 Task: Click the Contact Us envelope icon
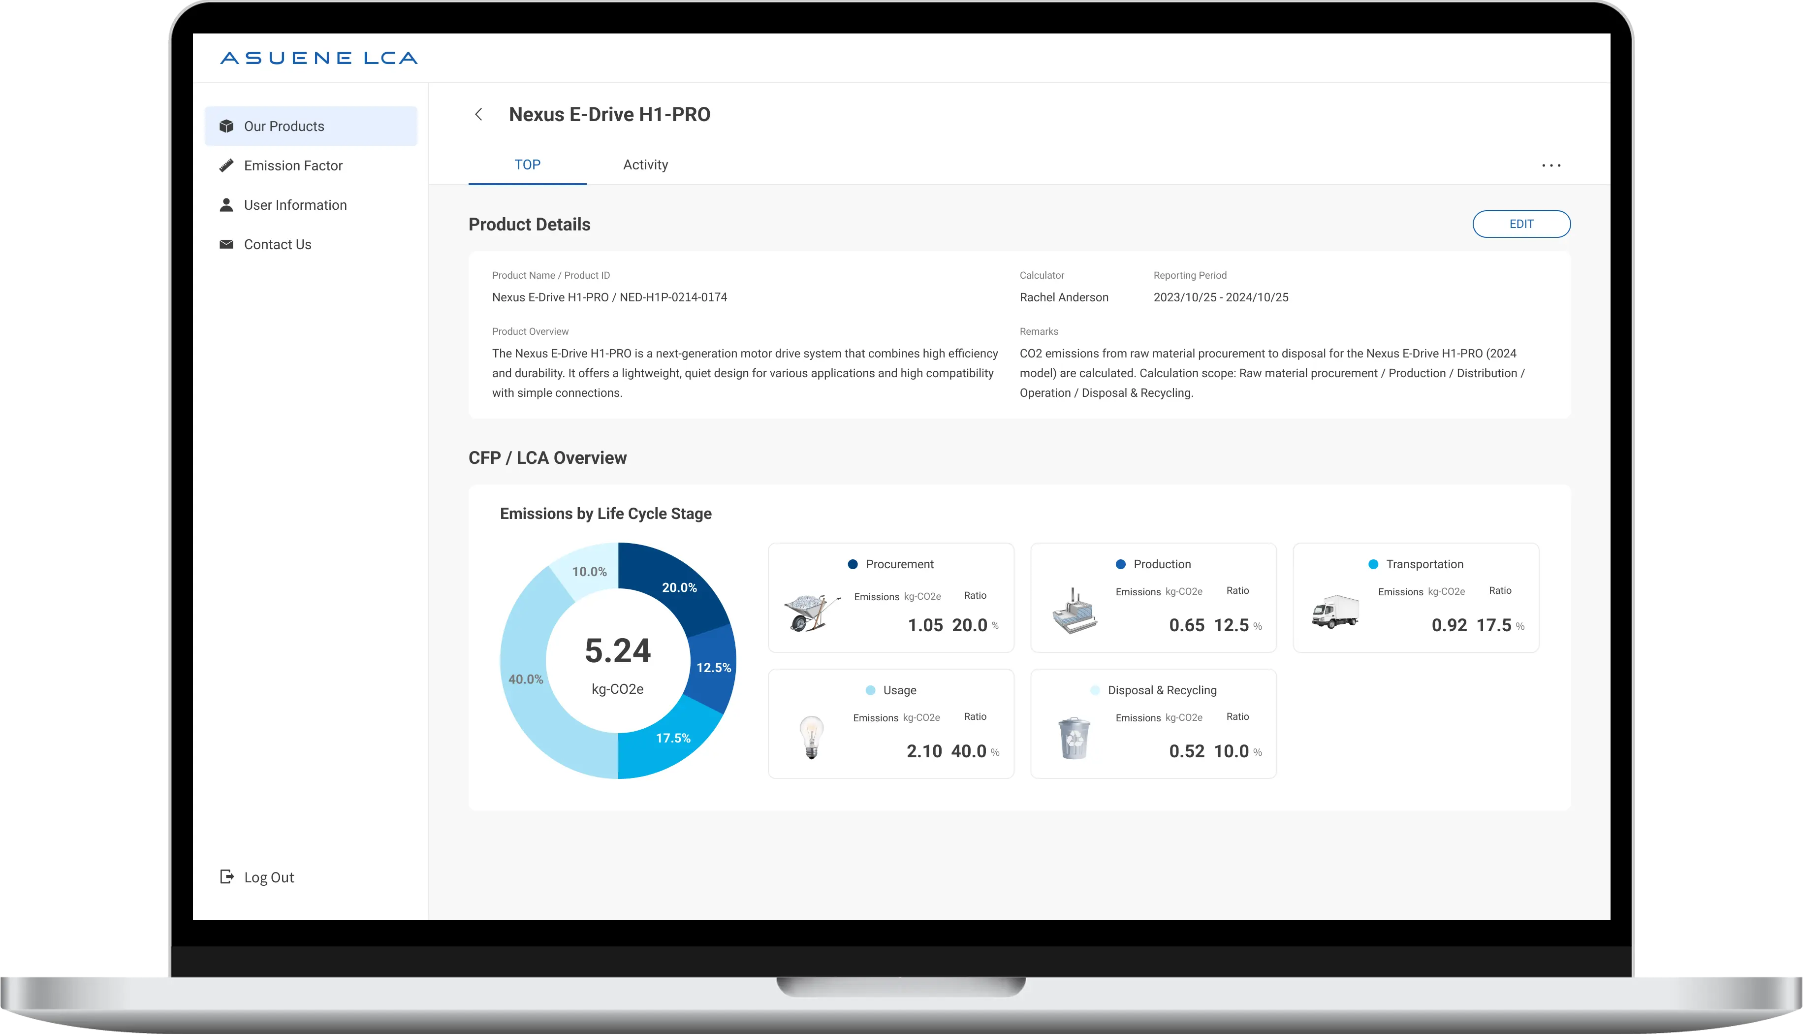pos(226,244)
